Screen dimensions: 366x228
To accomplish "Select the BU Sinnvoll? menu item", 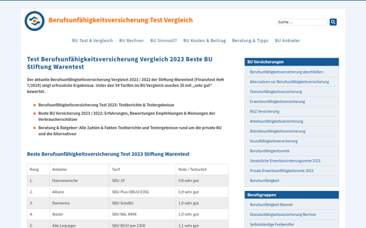I will tap(163, 41).
